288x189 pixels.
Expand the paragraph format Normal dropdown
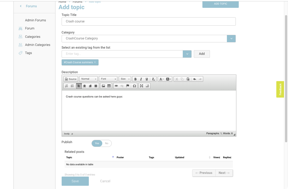coord(89,79)
